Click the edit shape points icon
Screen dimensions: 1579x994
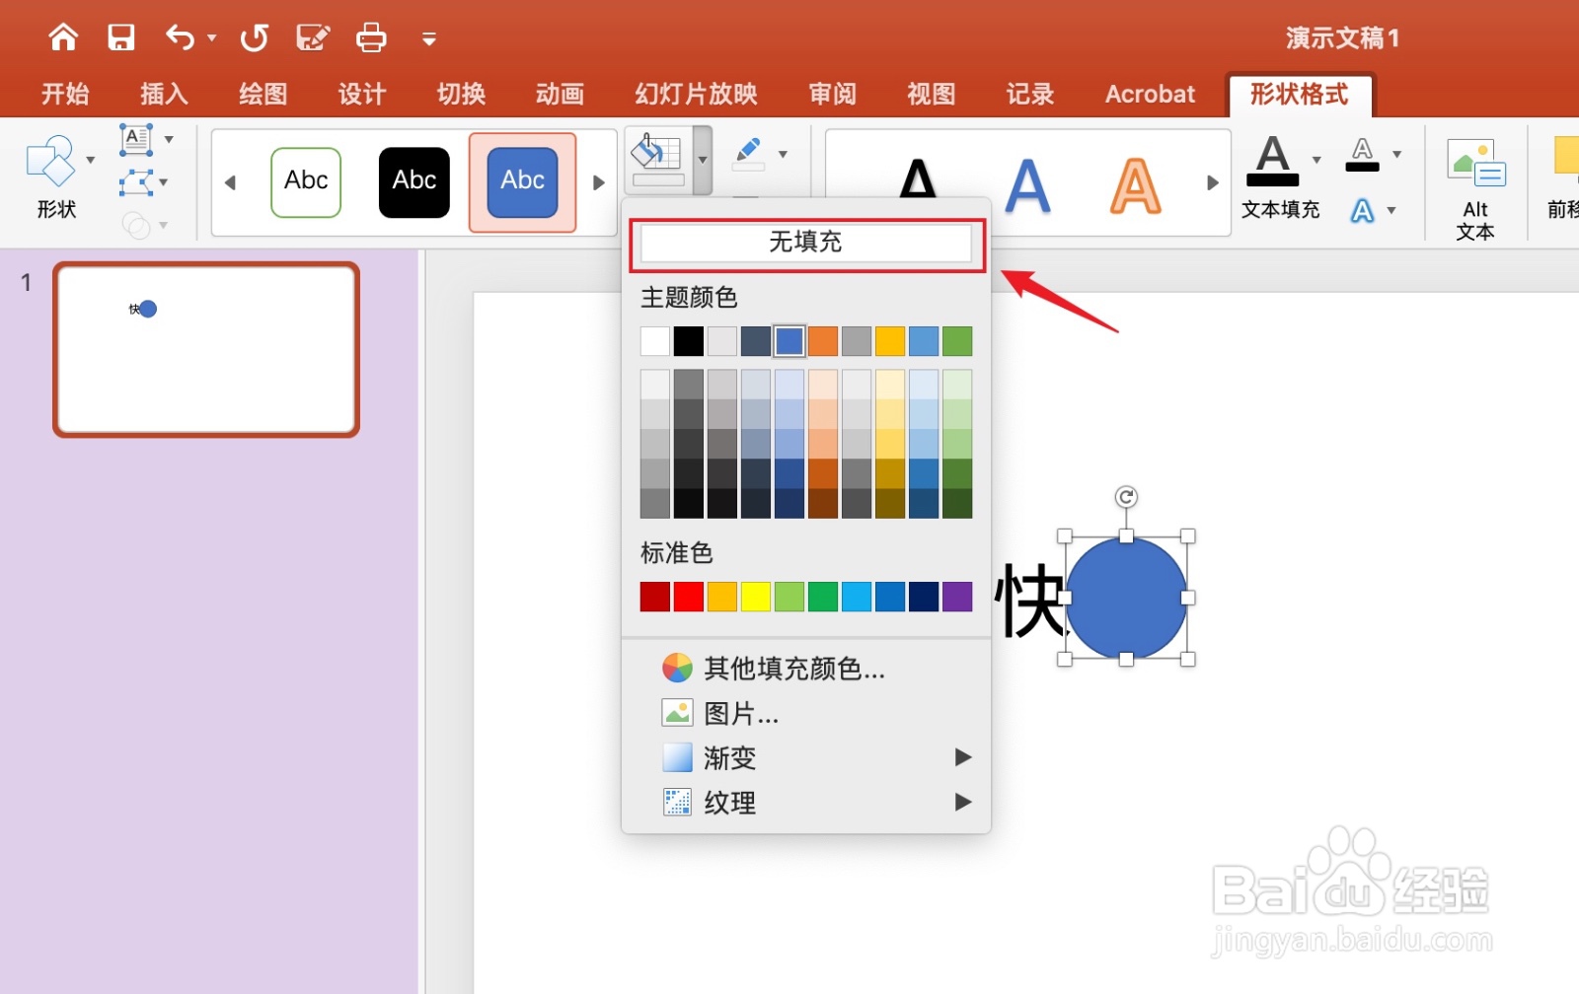coord(135,182)
